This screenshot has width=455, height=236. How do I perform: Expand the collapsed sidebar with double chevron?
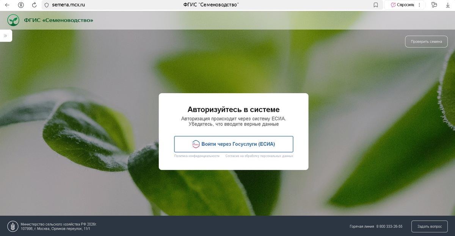pyautogui.click(x=5, y=35)
